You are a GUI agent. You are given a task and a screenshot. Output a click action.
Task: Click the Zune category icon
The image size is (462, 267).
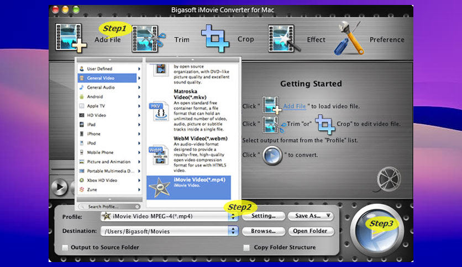pyautogui.click(x=82, y=190)
